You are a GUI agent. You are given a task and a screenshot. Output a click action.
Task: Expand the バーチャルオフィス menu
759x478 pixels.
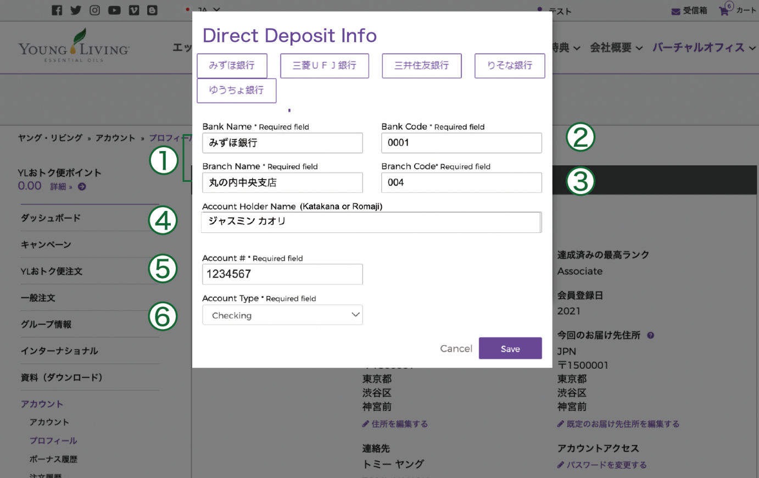tap(704, 48)
